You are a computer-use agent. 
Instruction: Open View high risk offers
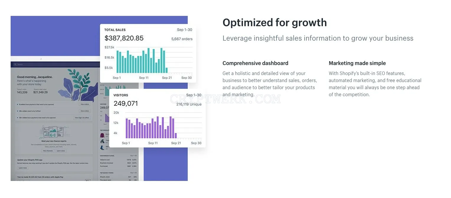coord(82,118)
